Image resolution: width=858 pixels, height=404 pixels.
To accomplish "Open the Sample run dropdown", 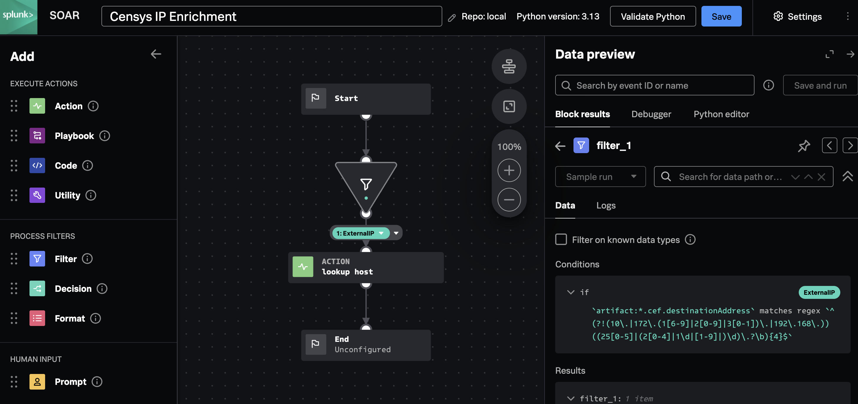I will [x=600, y=177].
